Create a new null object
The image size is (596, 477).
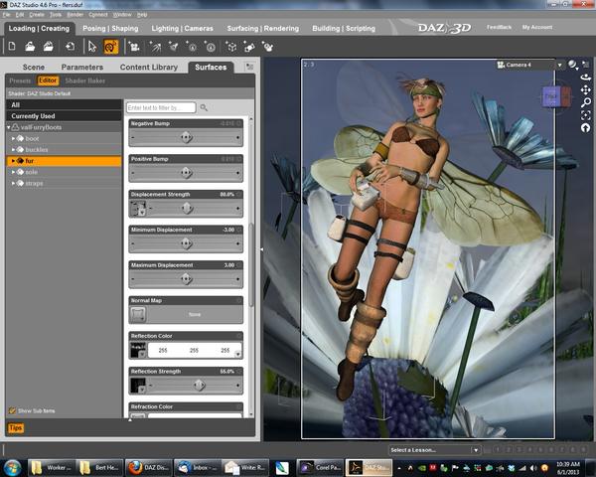[249, 47]
